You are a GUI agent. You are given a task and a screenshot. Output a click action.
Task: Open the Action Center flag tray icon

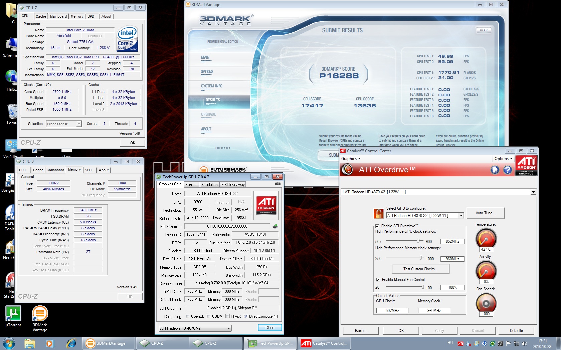click(x=509, y=343)
